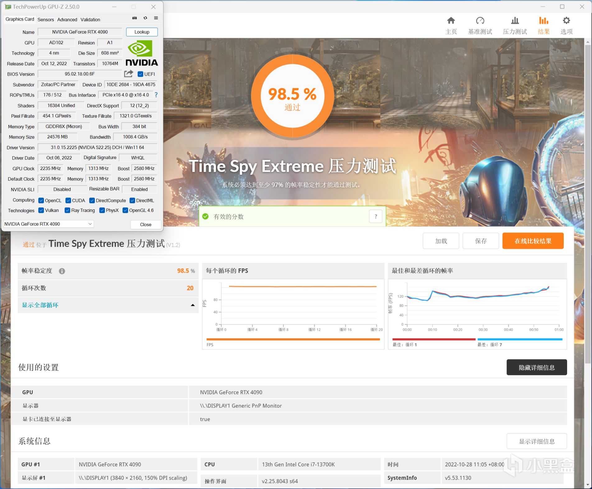
Task: Click the BIOS Version field 95.02.18.00.6F
Action: (80, 74)
